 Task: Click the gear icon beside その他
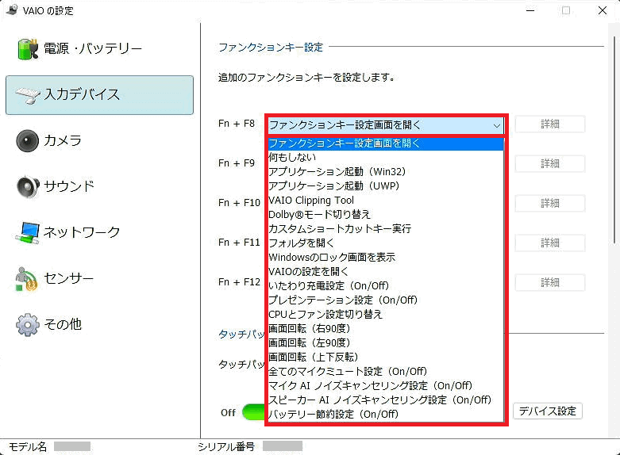point(28,325)
